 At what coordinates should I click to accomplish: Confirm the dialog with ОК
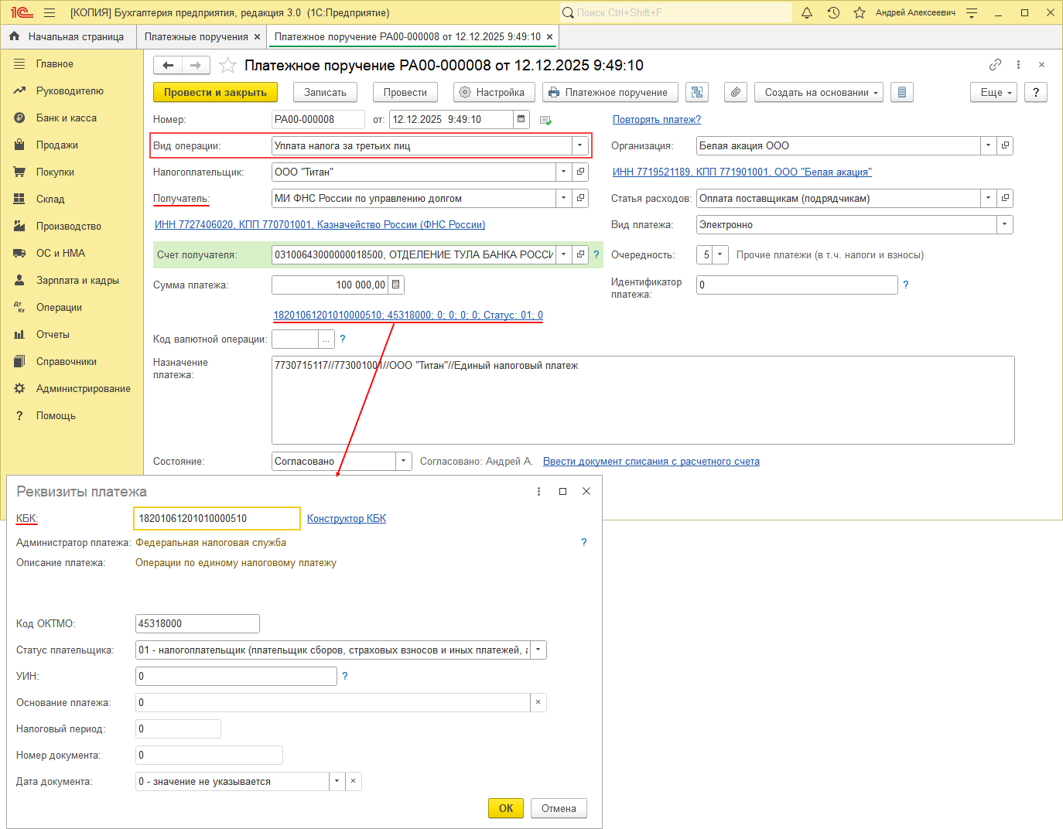506,808
